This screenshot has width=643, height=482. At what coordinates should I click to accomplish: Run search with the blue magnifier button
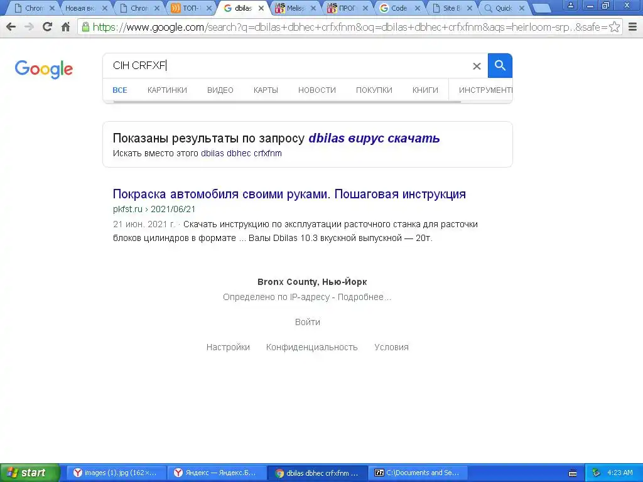tap(500, 65)
